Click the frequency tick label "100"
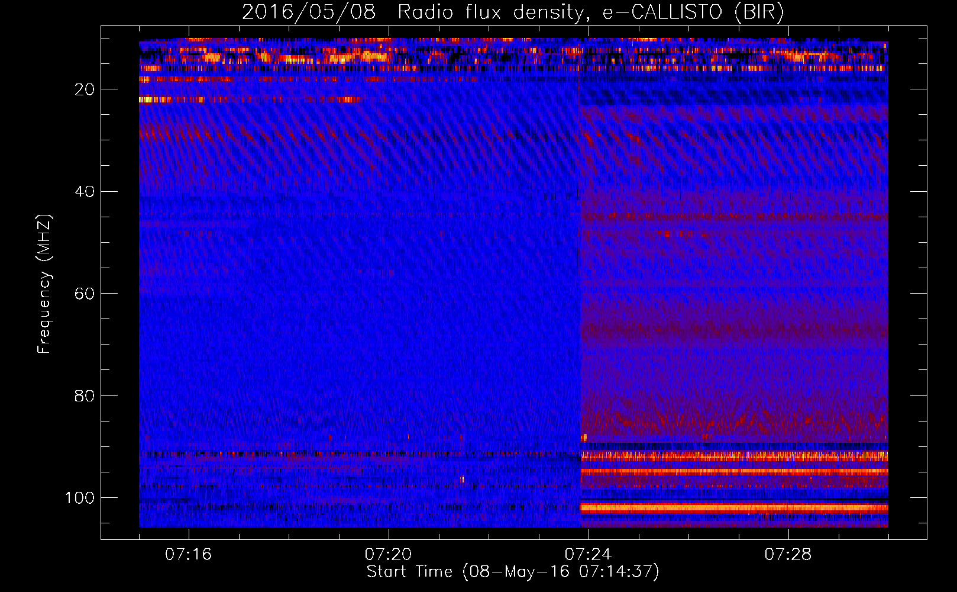The height and width of the screenshot is (592, 957). (80, 498)
